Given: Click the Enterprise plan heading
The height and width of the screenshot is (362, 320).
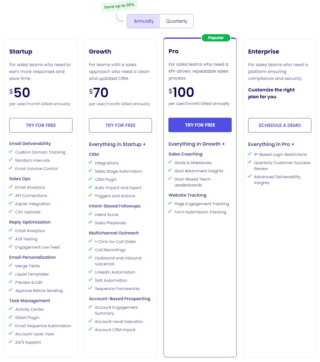Looking at the screenshot, I should (264, 52).
